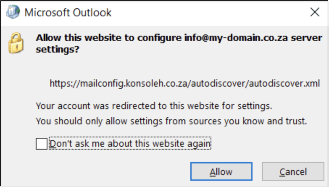Click "Your account was redirected" message line
This screenshot has height=187, width=329.
[154, 107]
